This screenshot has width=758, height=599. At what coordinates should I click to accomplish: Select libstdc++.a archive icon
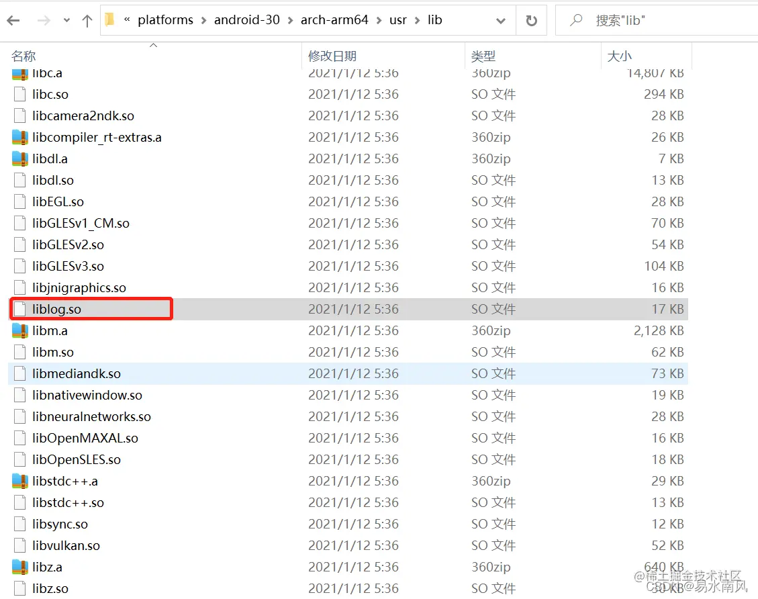click(20, 481)
